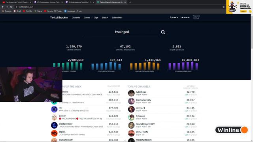Click the green concurrent viewers bar chart
The height and width of the screenshot is (142, 253).
pos(68,66)
